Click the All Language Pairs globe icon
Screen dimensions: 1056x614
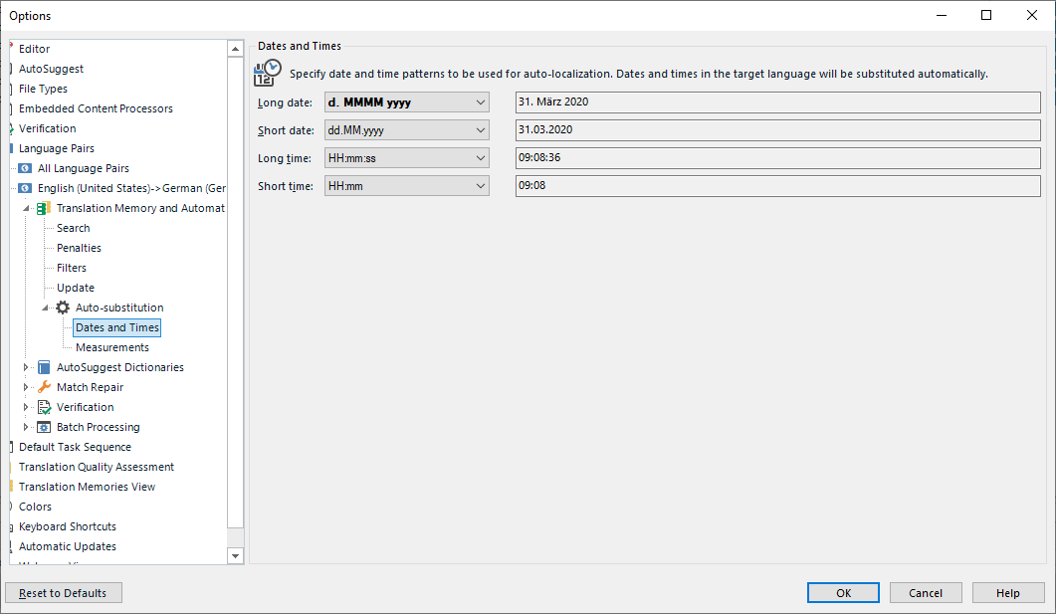(24, 168)
